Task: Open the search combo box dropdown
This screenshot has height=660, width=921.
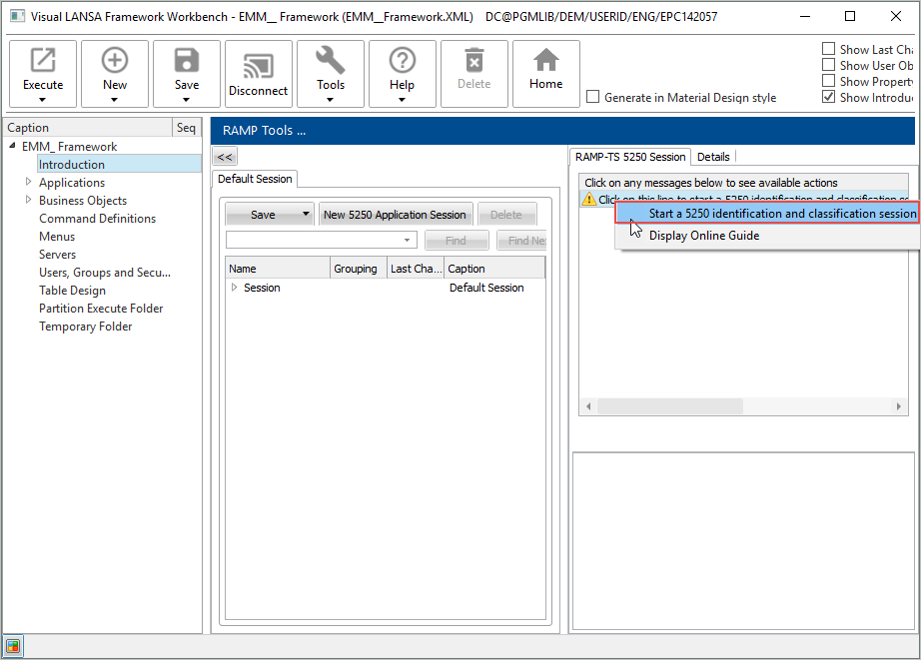Action: click(408, 241)
